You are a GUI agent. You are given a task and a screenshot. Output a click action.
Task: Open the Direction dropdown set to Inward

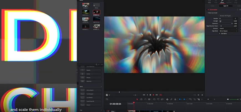(x=228, y=28)
